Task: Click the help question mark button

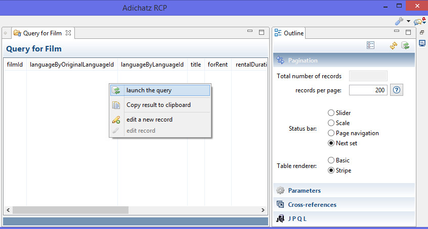Action: 397,90
